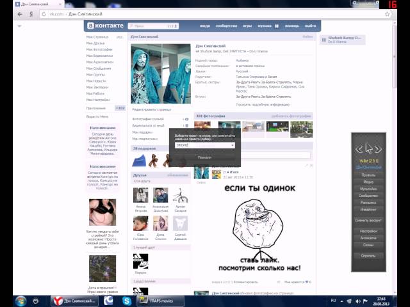Viewport: 410px width, 307px height.
Task: Click Показать подробную информацию link
Action: coord(263,105)
